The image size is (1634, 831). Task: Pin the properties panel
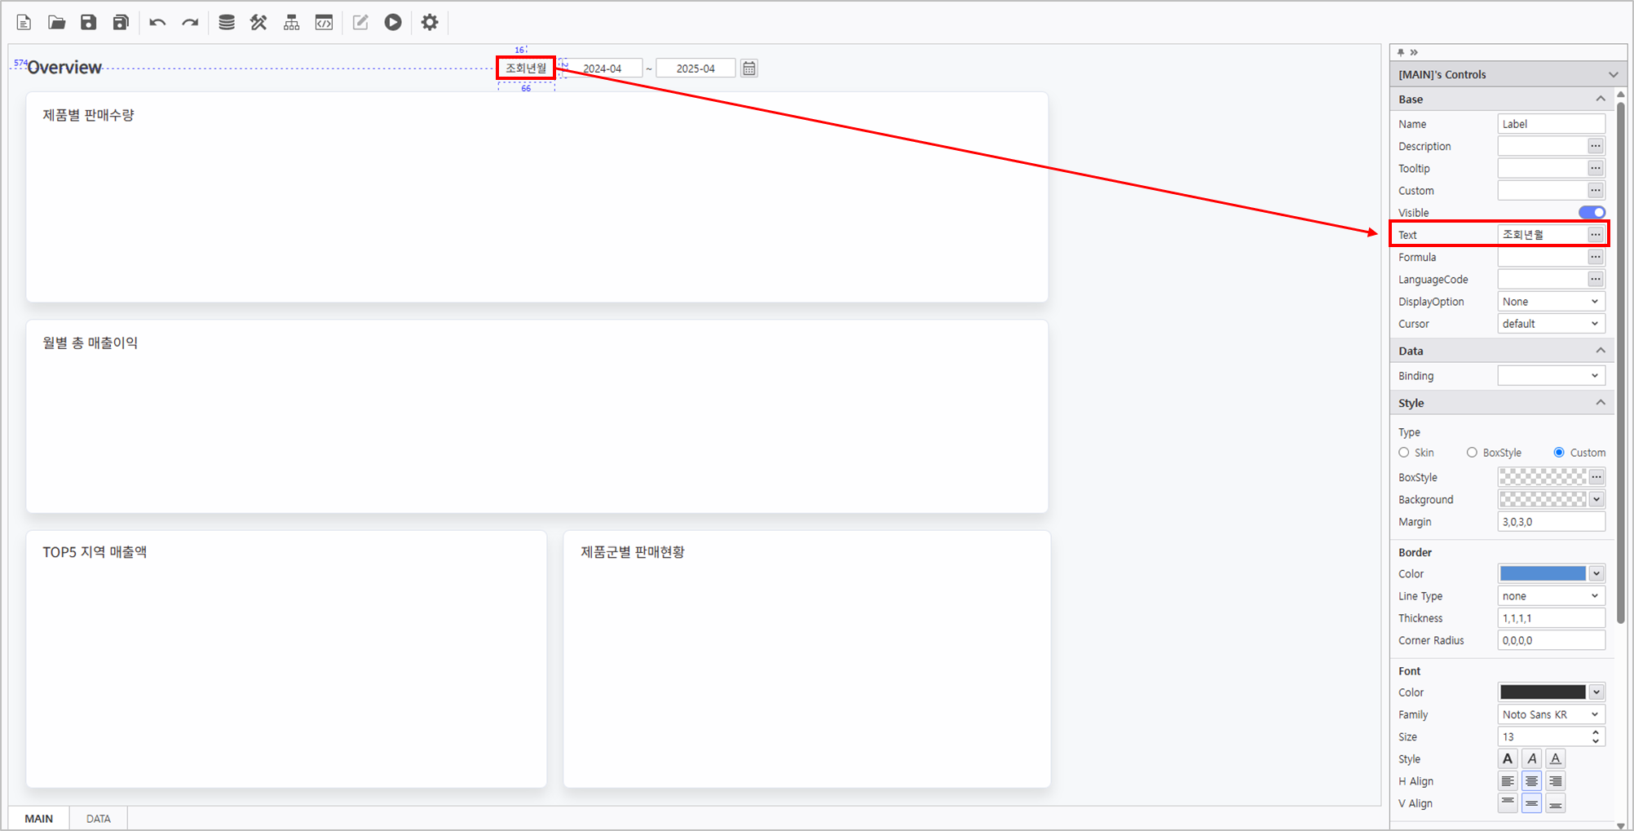(1401, 52)
